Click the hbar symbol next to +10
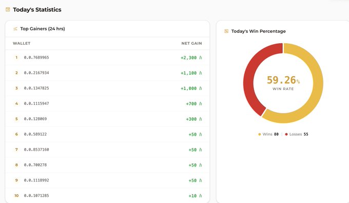Image resolution: width=349 pixels, height=203 pixels. pyautogui.click(x=201, y=196)
